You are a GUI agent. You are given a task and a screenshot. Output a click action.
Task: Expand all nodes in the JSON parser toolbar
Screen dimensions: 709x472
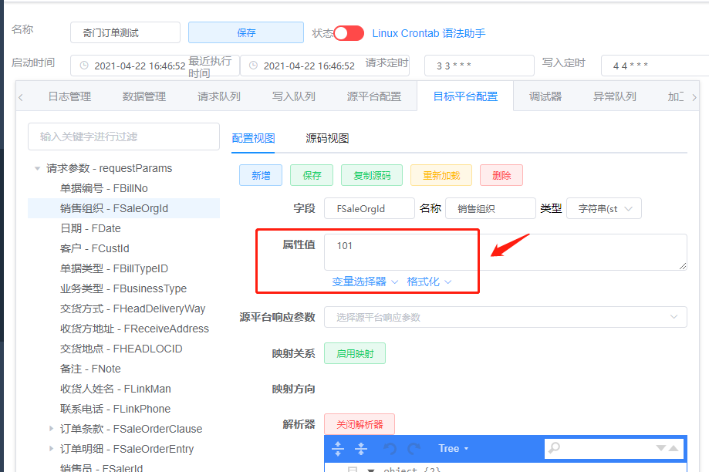[x=338, y=448]
